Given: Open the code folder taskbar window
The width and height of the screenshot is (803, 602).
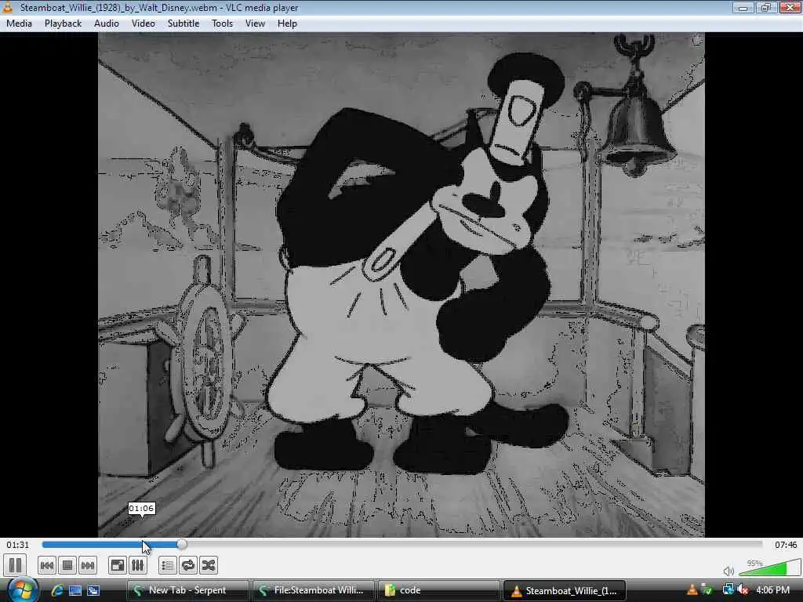Looking at the screenshot, I should pos(438,590).
